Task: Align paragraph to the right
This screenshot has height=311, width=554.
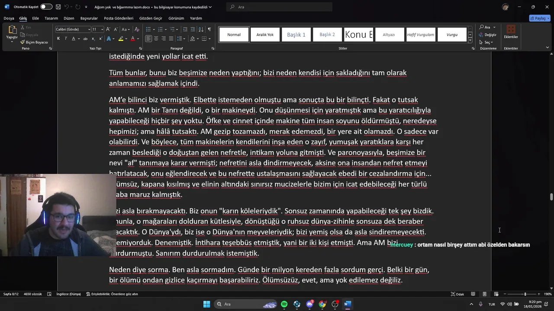Action: coord(164,39)
